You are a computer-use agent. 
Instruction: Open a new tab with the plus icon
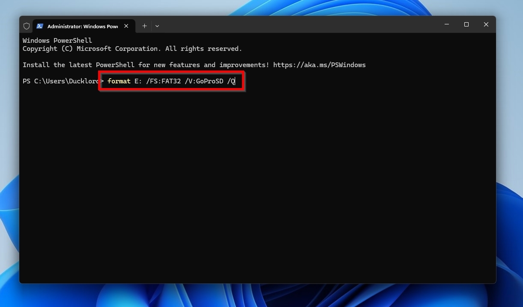pyautogui.click(x=144, y=26)
